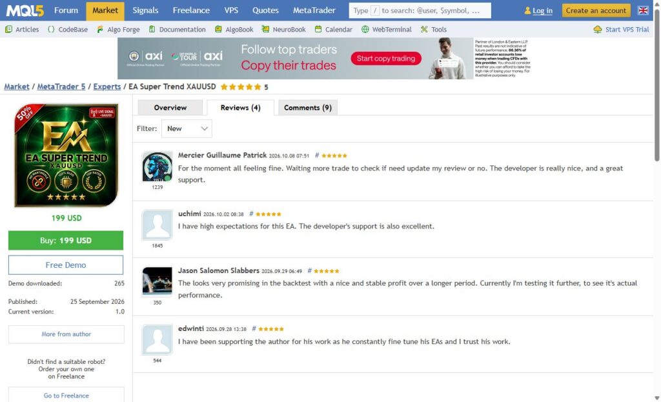Click the # permalink on Mercier's review
Image resolution: width=661 pixels, height=402 pixels.
pos(317,155)
